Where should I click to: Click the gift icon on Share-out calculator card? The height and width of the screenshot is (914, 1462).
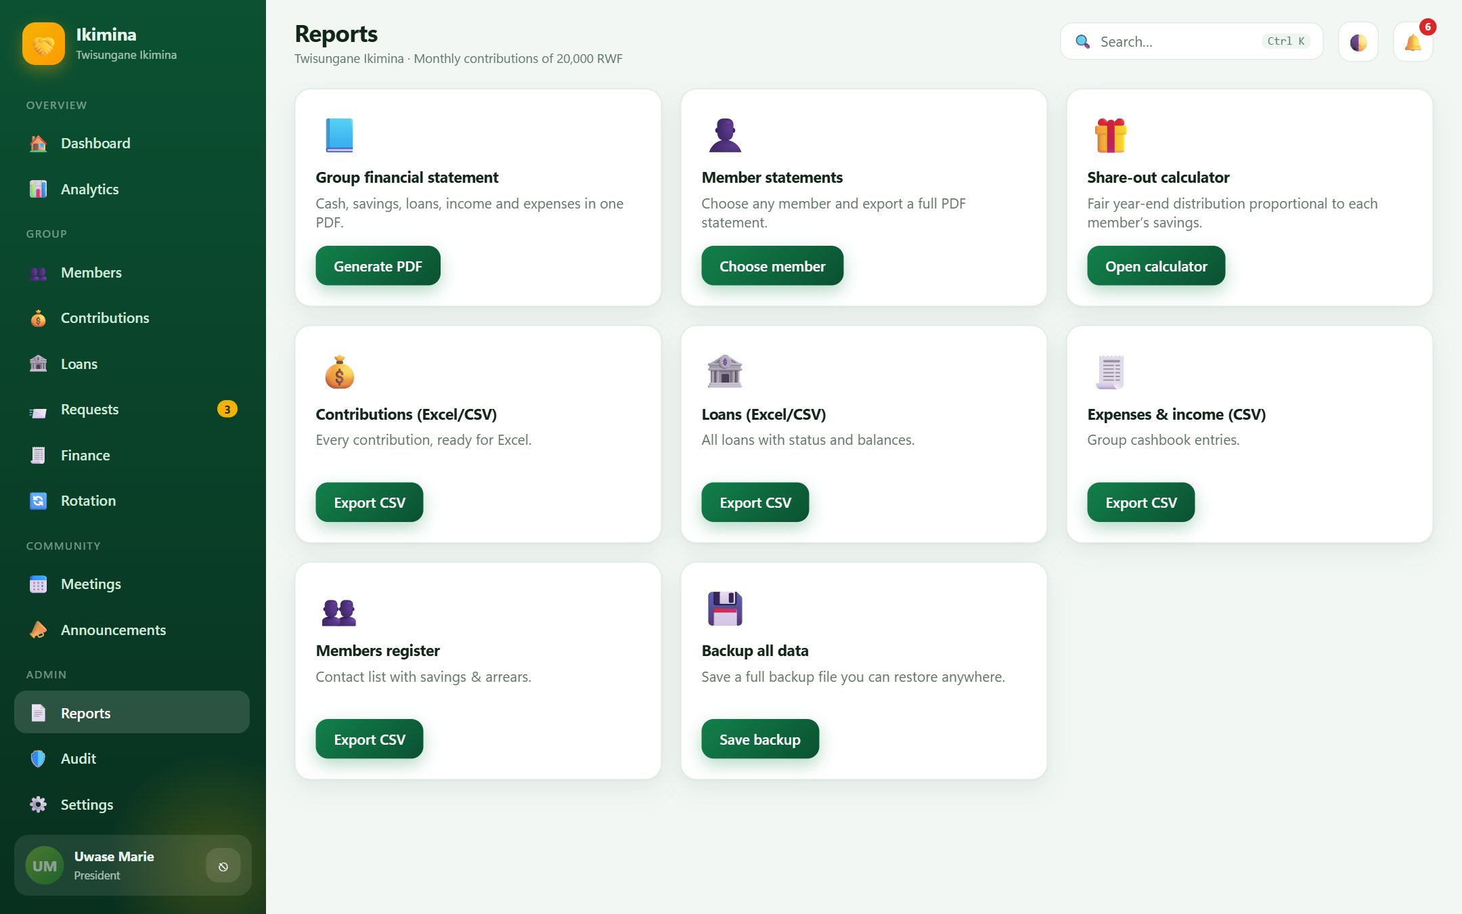(x=1111, y=135)
